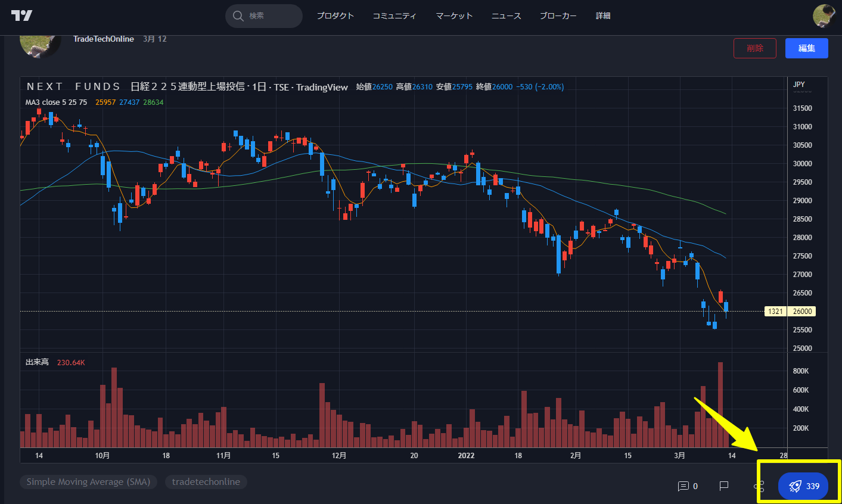This screenshot has width=842, height=504.
Task: Select the tradetechonline tag
Action: [x=206, y=482]
